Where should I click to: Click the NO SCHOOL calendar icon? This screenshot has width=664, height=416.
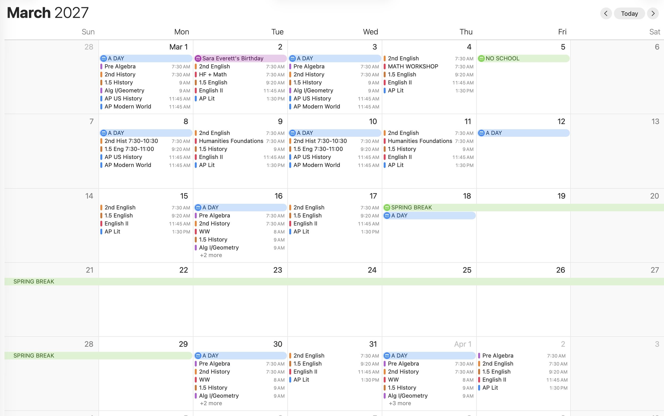(x=482, y=58)
